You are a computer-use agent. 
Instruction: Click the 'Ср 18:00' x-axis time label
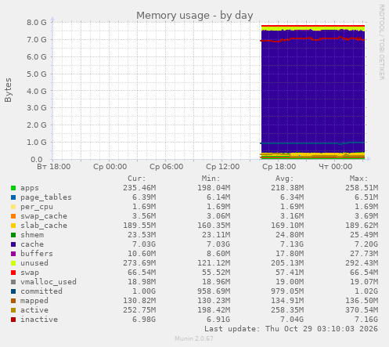tap(279, 167)
